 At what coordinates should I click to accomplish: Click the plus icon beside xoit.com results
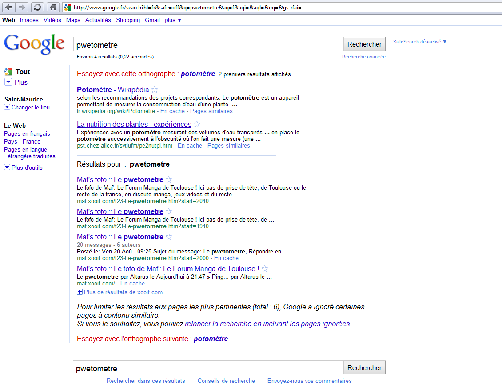(x=80, y=292)
